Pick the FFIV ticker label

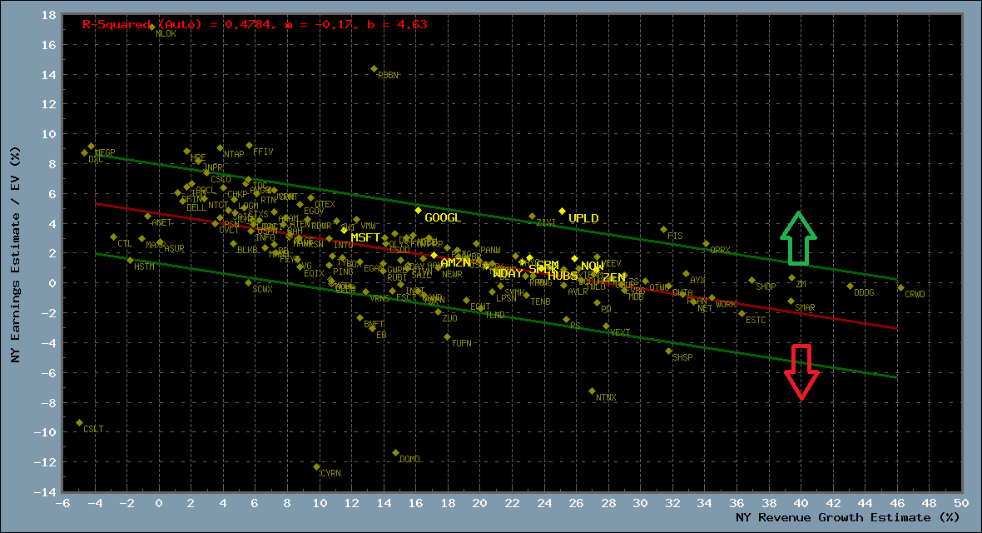click(264, 152)
